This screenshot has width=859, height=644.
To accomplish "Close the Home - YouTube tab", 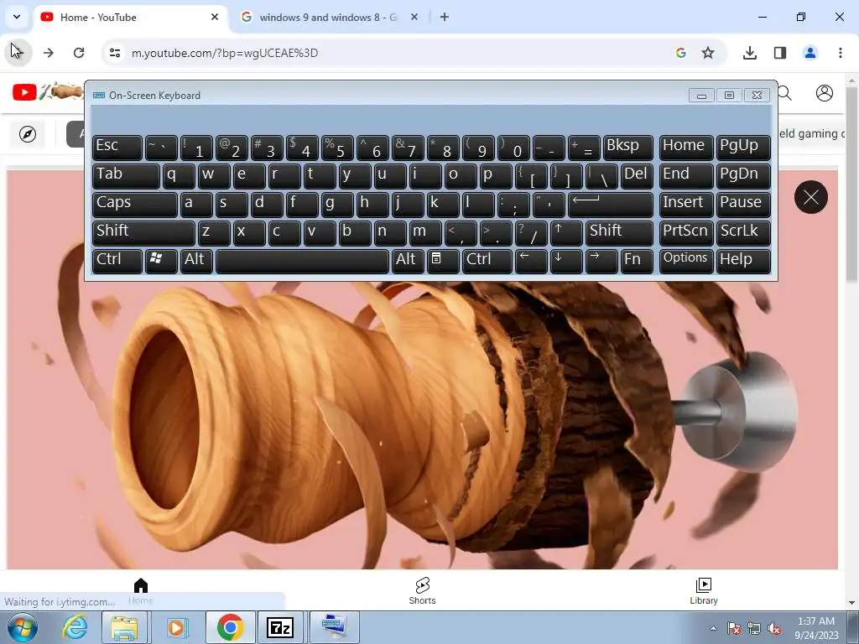I will pos(215,17).
